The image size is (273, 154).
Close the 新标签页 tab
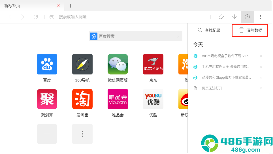click(x=58, y=6)
